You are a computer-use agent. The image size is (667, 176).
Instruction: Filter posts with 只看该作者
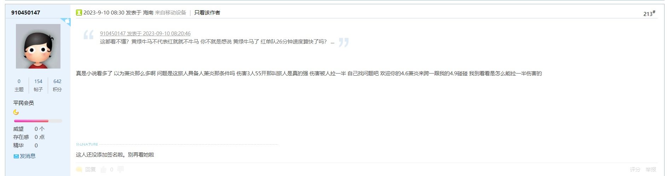pyautogui.click(x=207, y=13)
